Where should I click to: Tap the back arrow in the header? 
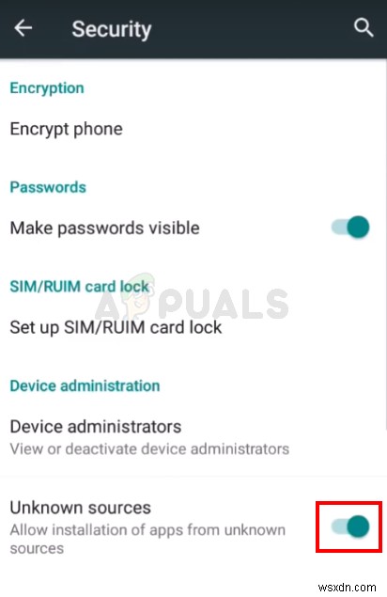(x=23, y=28)
